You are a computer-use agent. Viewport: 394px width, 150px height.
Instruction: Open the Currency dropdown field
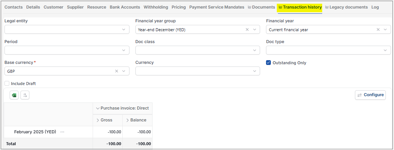[x=198, y=71]
